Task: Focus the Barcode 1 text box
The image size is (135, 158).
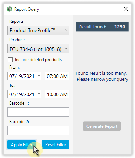Action: (x=38, y=112)
